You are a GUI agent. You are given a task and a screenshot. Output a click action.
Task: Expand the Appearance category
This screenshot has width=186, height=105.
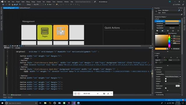(155, 67)
